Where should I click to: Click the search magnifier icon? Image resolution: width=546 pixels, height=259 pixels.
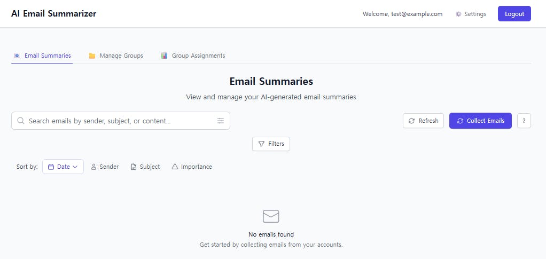click(20, 121)
